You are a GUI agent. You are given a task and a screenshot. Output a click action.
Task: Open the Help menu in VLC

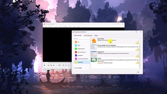(x=78, y=26)
